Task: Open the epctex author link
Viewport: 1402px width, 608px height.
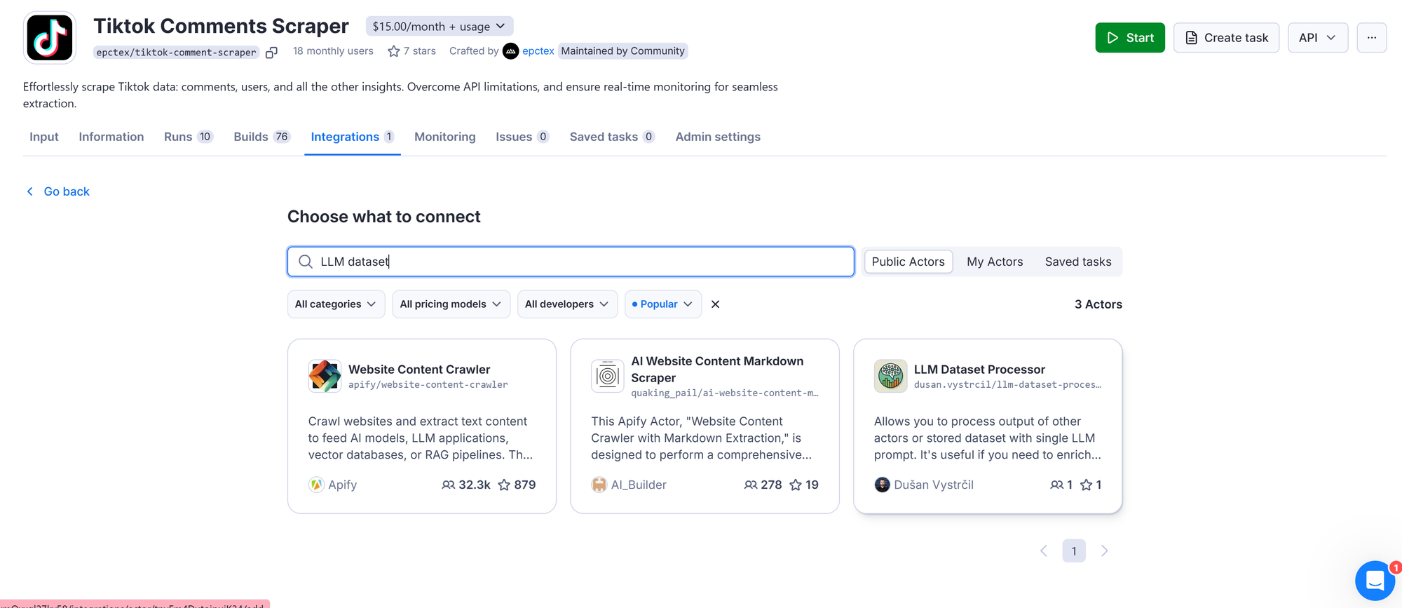Action: pos(538,51)
